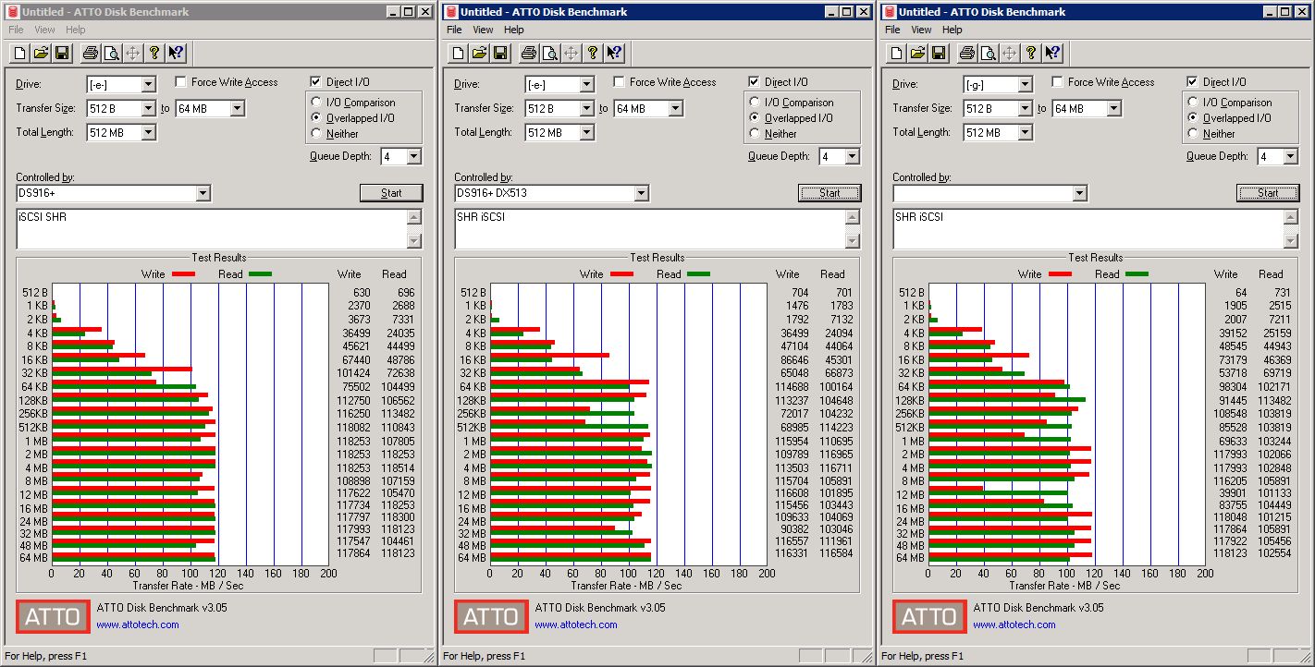Select I/O Comparison radio in the left window
Image resolution: width=1315 pixels, height=667 pixels.
(317, 103)
